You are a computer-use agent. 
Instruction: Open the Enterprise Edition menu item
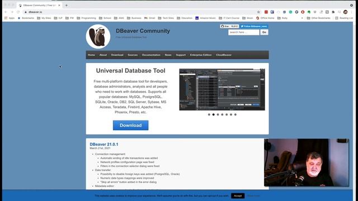(201, 55)
